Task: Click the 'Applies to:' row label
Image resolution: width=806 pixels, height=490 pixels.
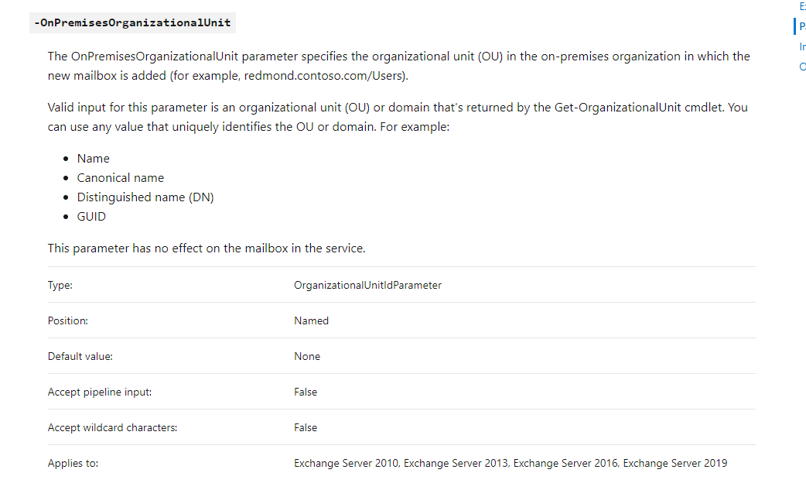Action: pos(73,463)
